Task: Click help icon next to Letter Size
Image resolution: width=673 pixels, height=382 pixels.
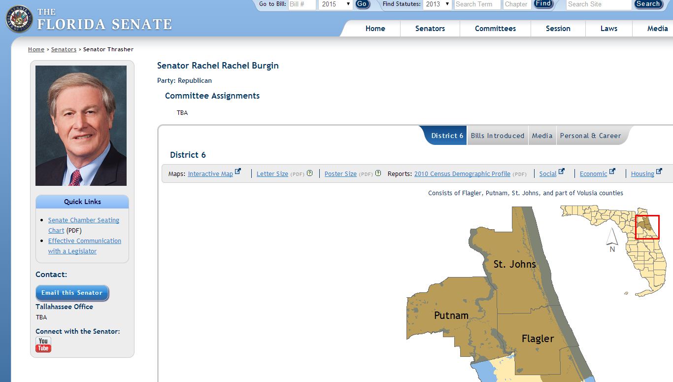Action: click(x=310, y=173)
